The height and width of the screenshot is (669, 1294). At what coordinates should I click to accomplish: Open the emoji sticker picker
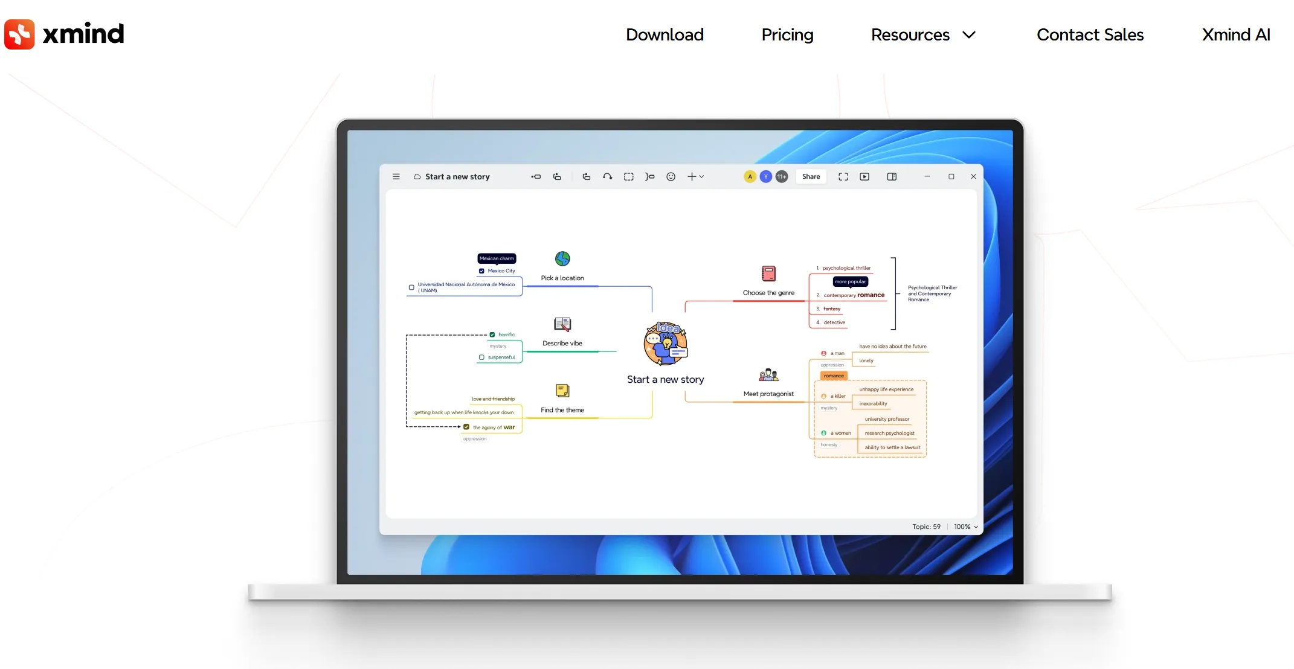point(671,177)
